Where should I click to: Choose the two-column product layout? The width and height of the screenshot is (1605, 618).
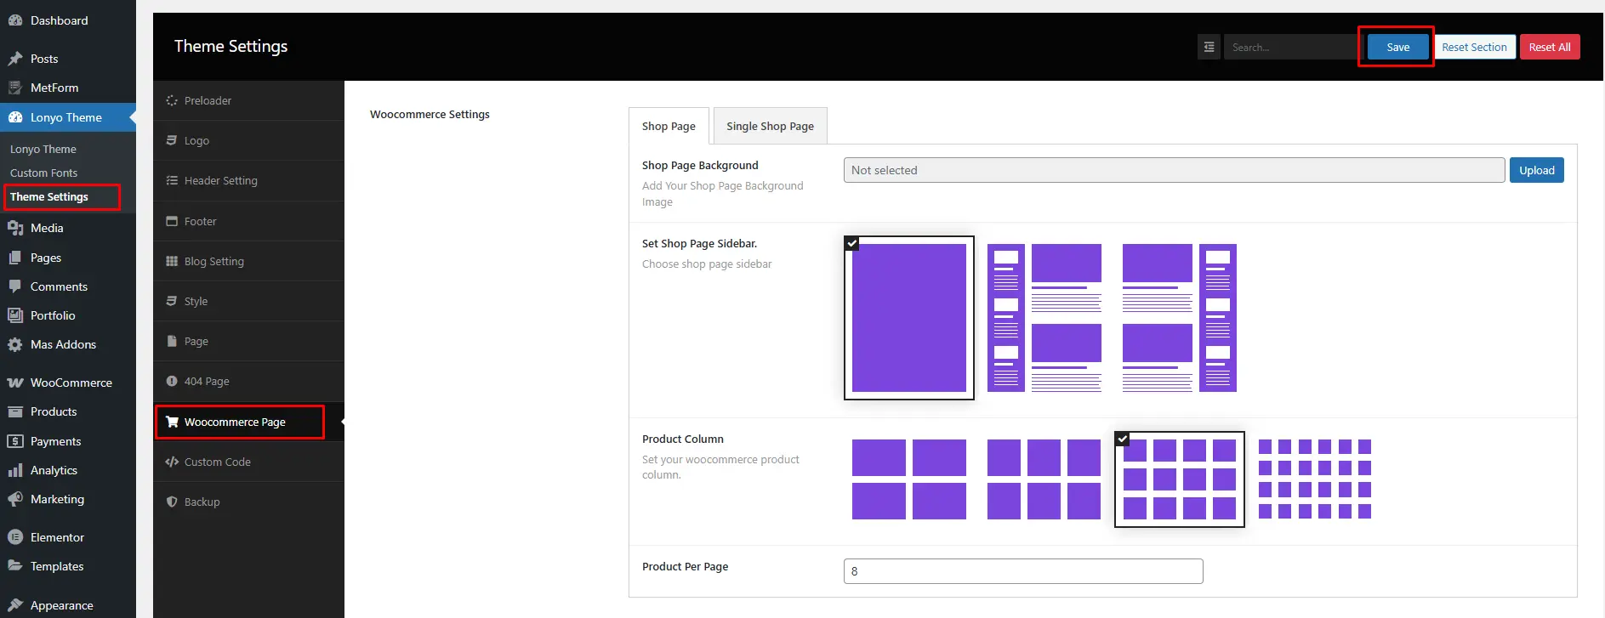pyautogui.click(x=909, y=479)
